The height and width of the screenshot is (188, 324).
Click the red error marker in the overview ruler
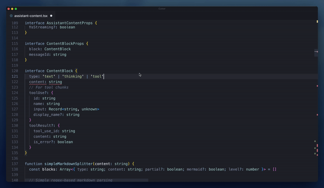tap(317, 86)
